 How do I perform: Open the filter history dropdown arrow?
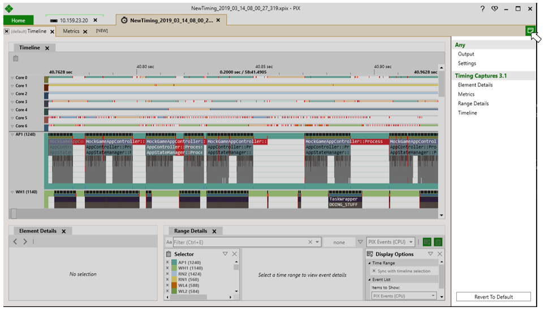(x=317, y=242)
